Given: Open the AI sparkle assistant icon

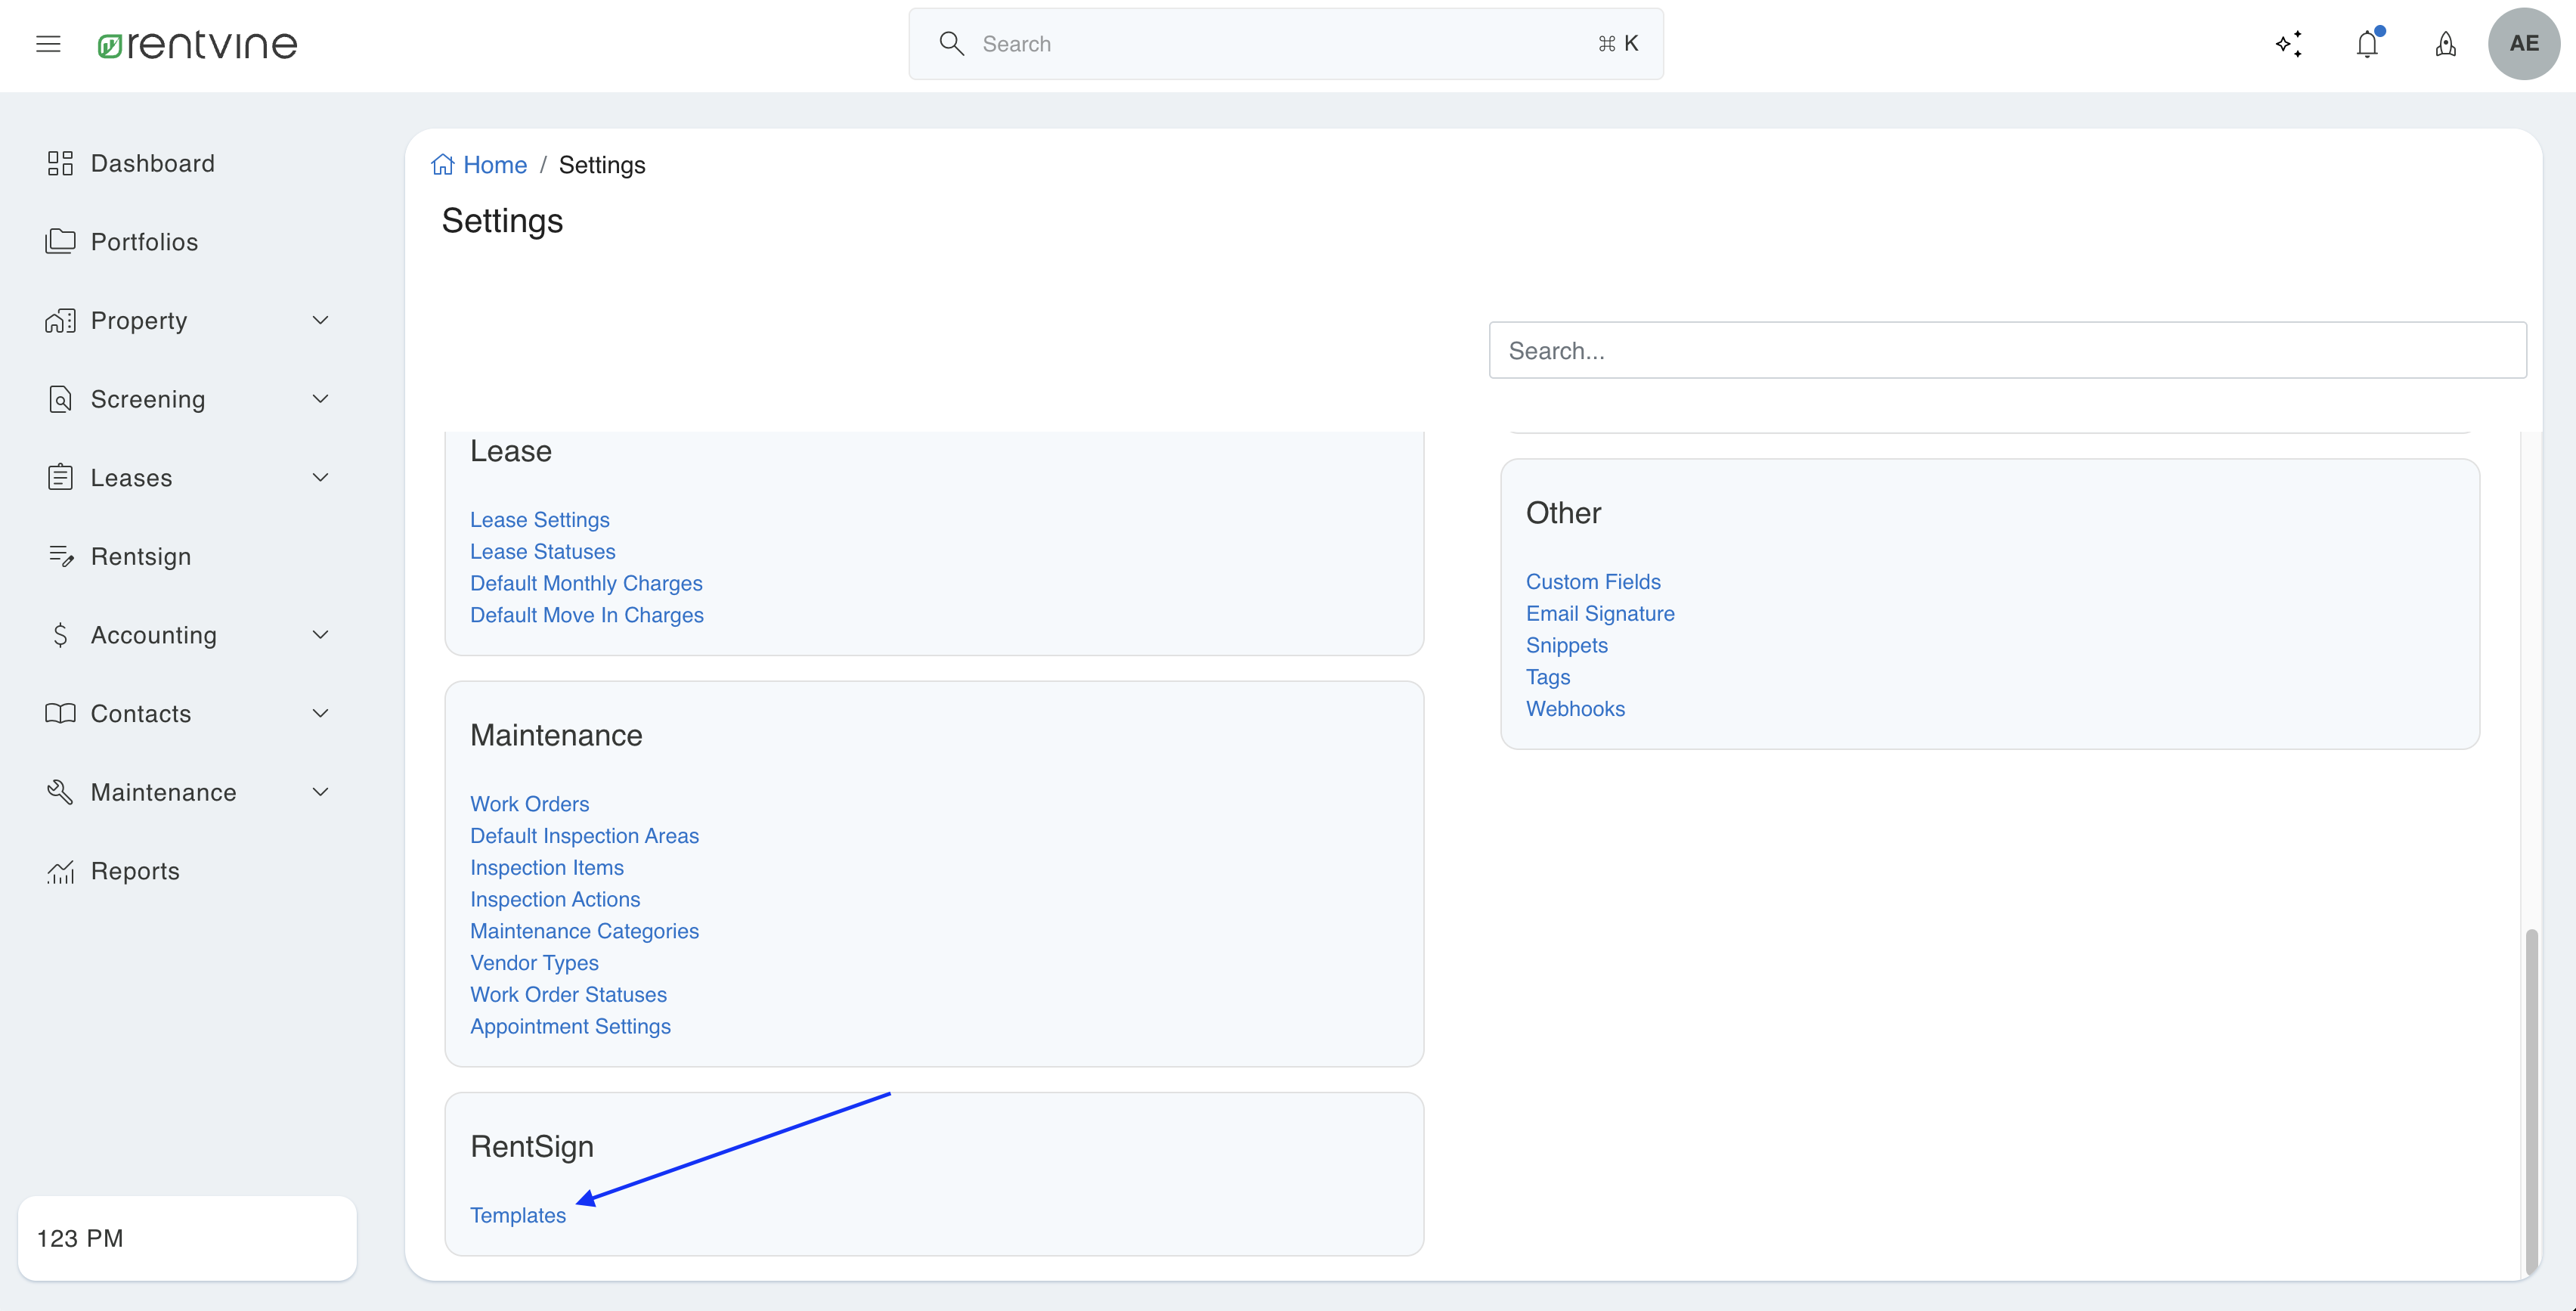Looking at the screenshot, I should click(2289, 44).
